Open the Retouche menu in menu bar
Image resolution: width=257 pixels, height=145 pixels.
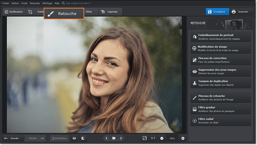(x=35, y=3)
